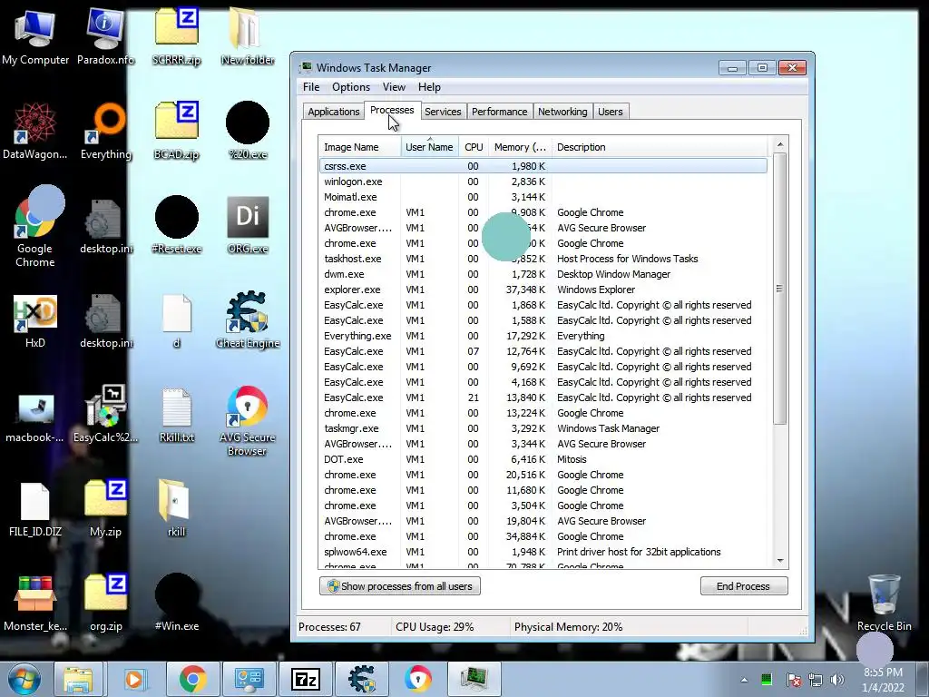
Task: Sort processes by User Name column
Action: pos(429,147)
